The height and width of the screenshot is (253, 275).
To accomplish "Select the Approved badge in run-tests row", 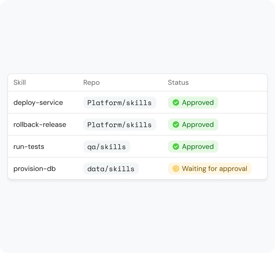I will pos(193,147).
